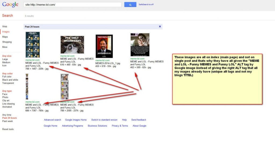Open Advanced search link
The image size is (275, 141).
pyautogui.click(x=52, y=120)
